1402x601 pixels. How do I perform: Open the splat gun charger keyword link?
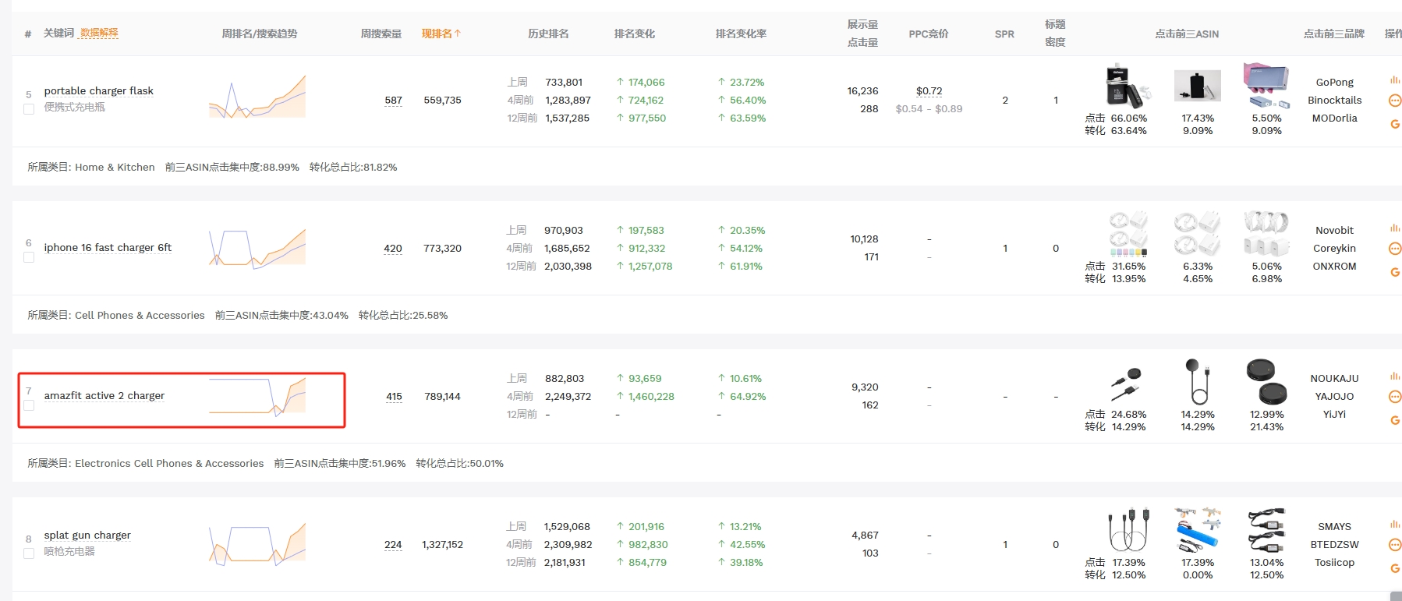[87, 535]
